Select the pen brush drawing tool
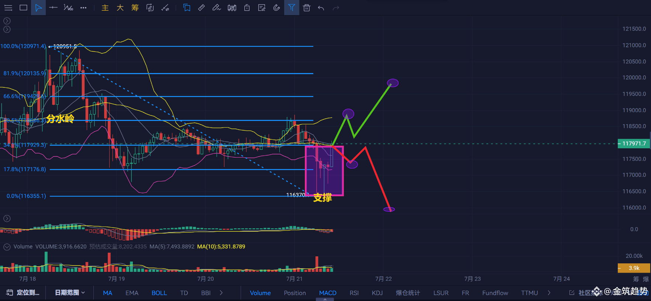The image size is (651, 301). click(217, 8)
